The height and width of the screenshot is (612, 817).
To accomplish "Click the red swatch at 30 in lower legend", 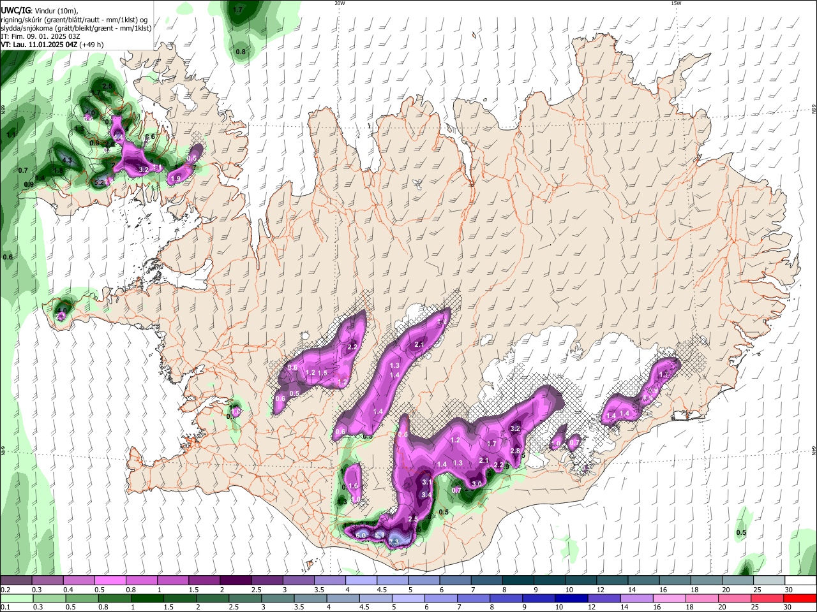I will tap(800, 599).
